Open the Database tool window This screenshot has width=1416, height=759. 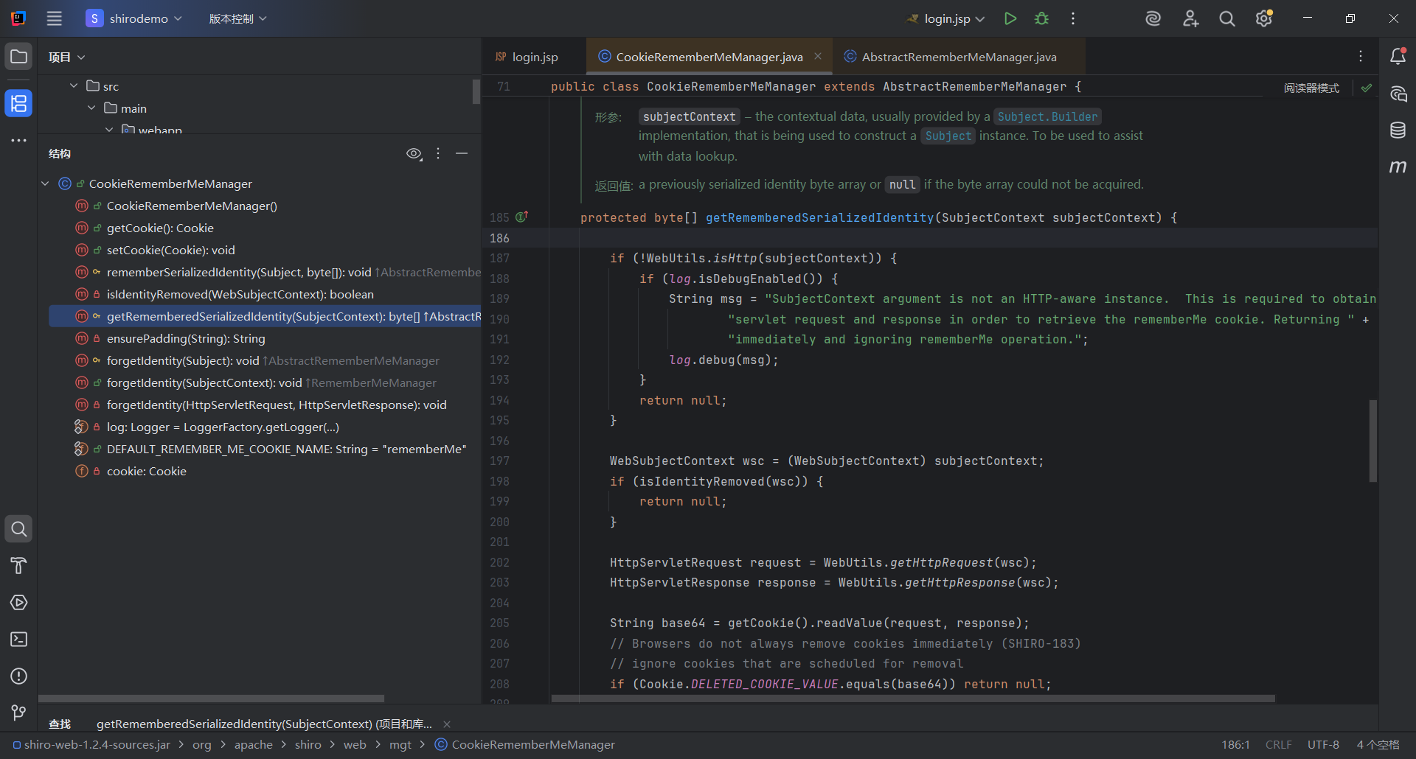(x=1398, y=130)
